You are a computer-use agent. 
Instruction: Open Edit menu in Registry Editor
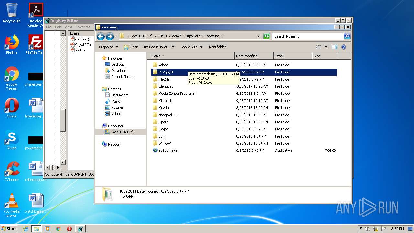58,27
